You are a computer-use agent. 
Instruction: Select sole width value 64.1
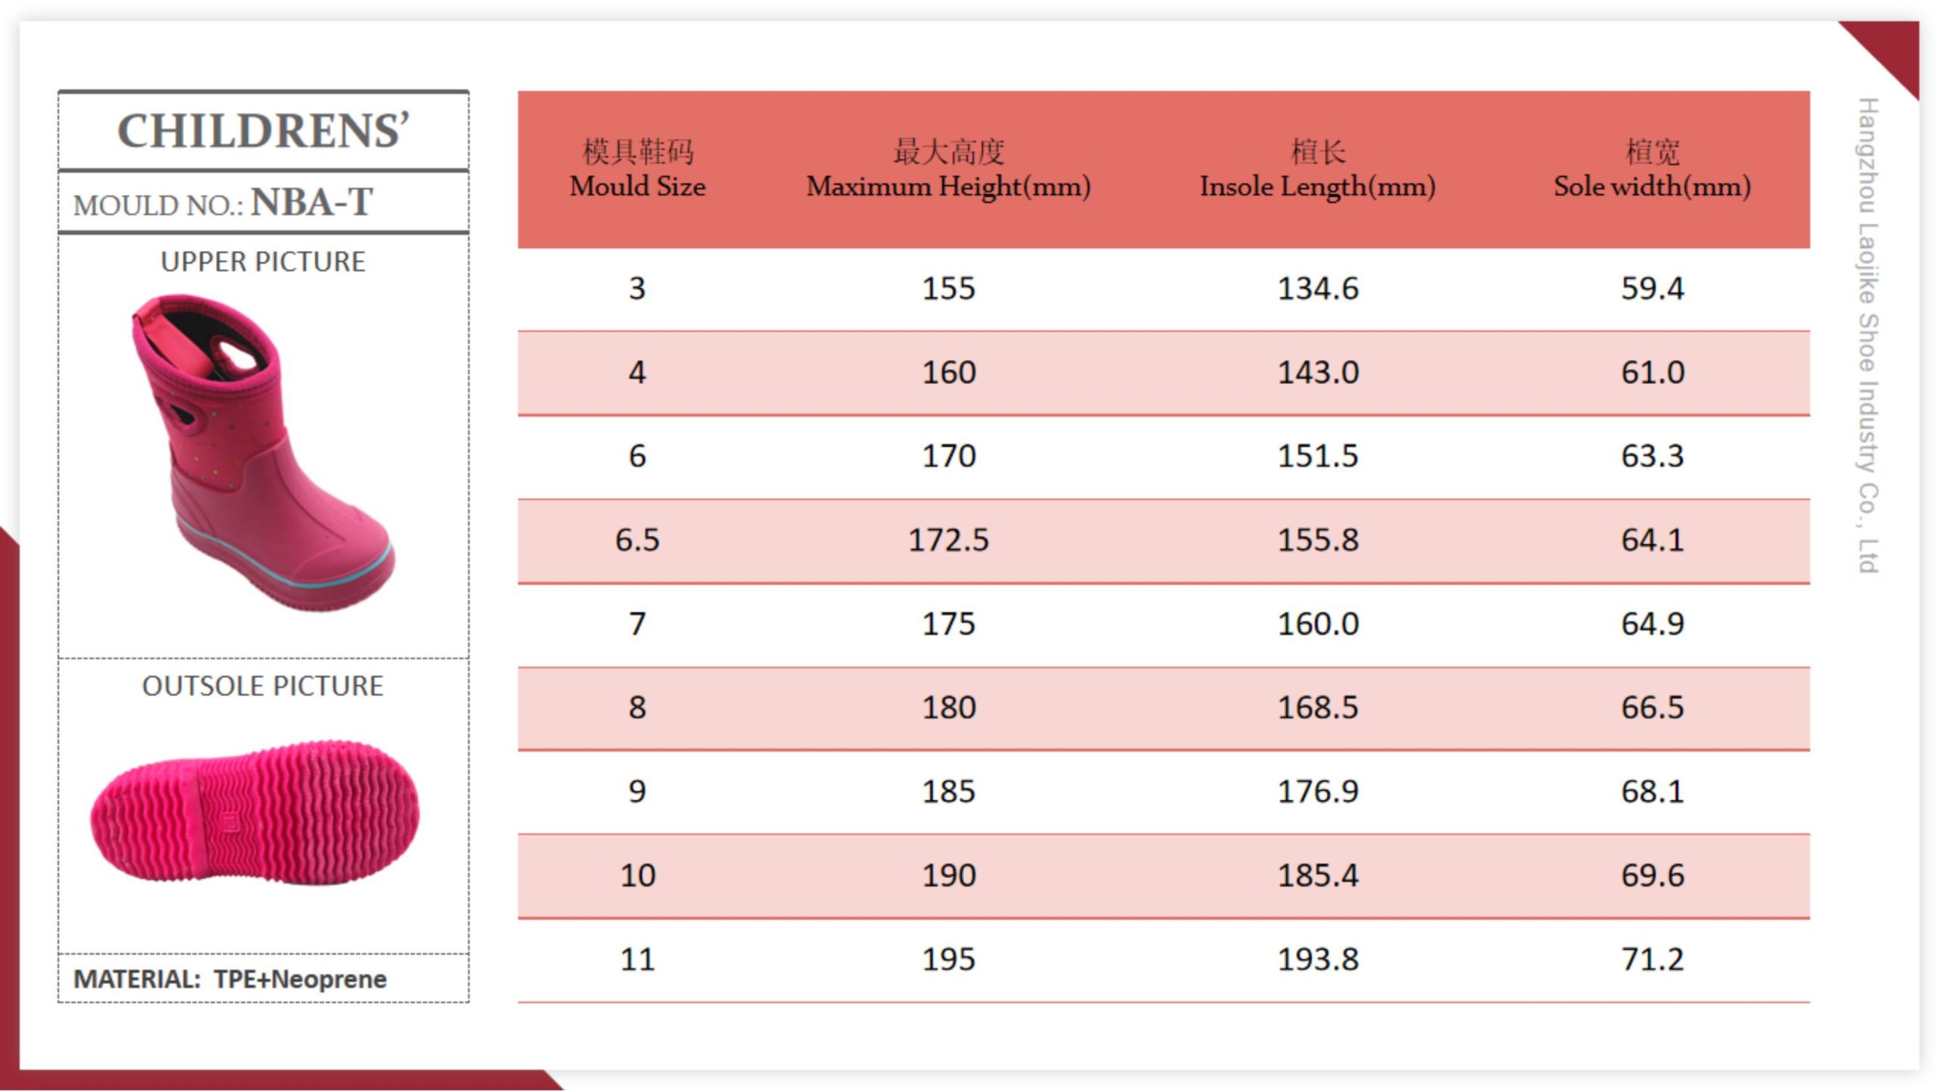click(x=1652, y=540)
